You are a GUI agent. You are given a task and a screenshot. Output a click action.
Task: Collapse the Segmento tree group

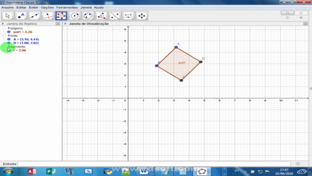3,47
